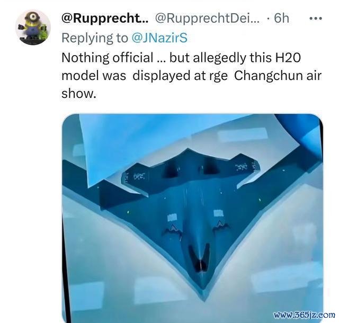Visit the @JNazirS mention link
339x323 pixels.
point(159,38)
